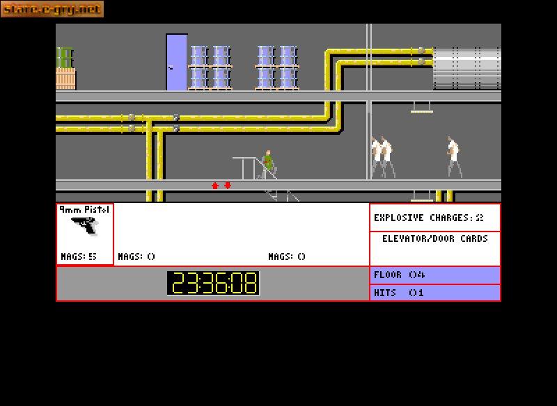
Task: Click the "FLOOR 04" indicator
Action: tap(399, 275)
